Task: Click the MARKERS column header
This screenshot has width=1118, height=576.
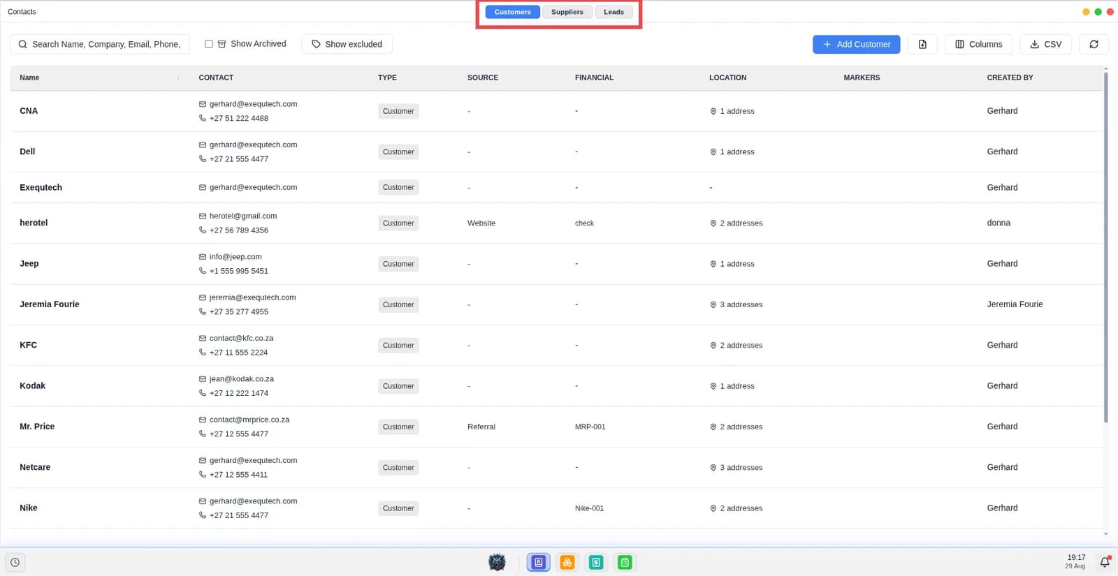Action: [862, 77]
